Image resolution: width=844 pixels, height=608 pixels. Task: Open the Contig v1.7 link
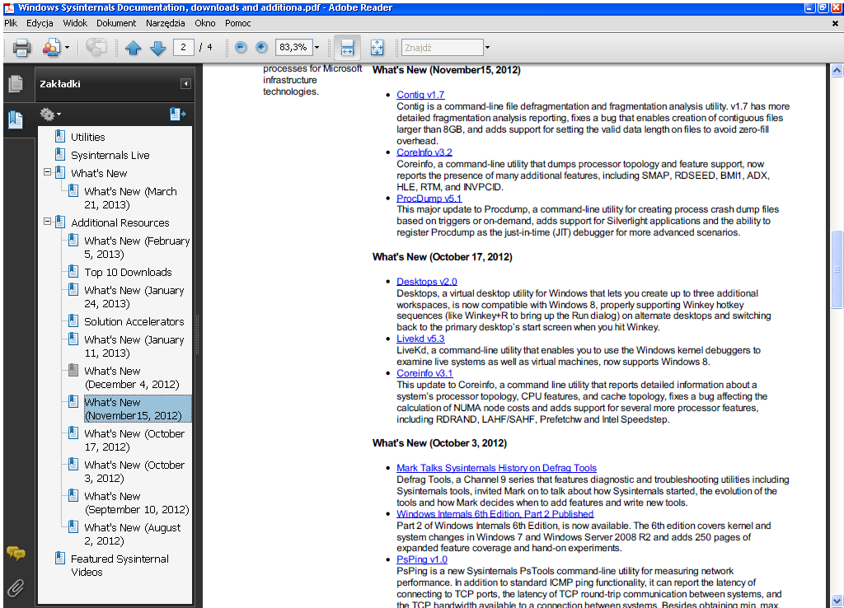click(x=420, y=95)
